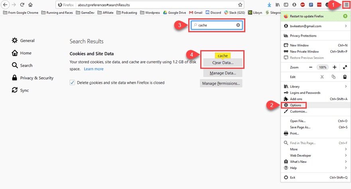
Task: Click Restore Previous Session item
Action: coord(316,58)
